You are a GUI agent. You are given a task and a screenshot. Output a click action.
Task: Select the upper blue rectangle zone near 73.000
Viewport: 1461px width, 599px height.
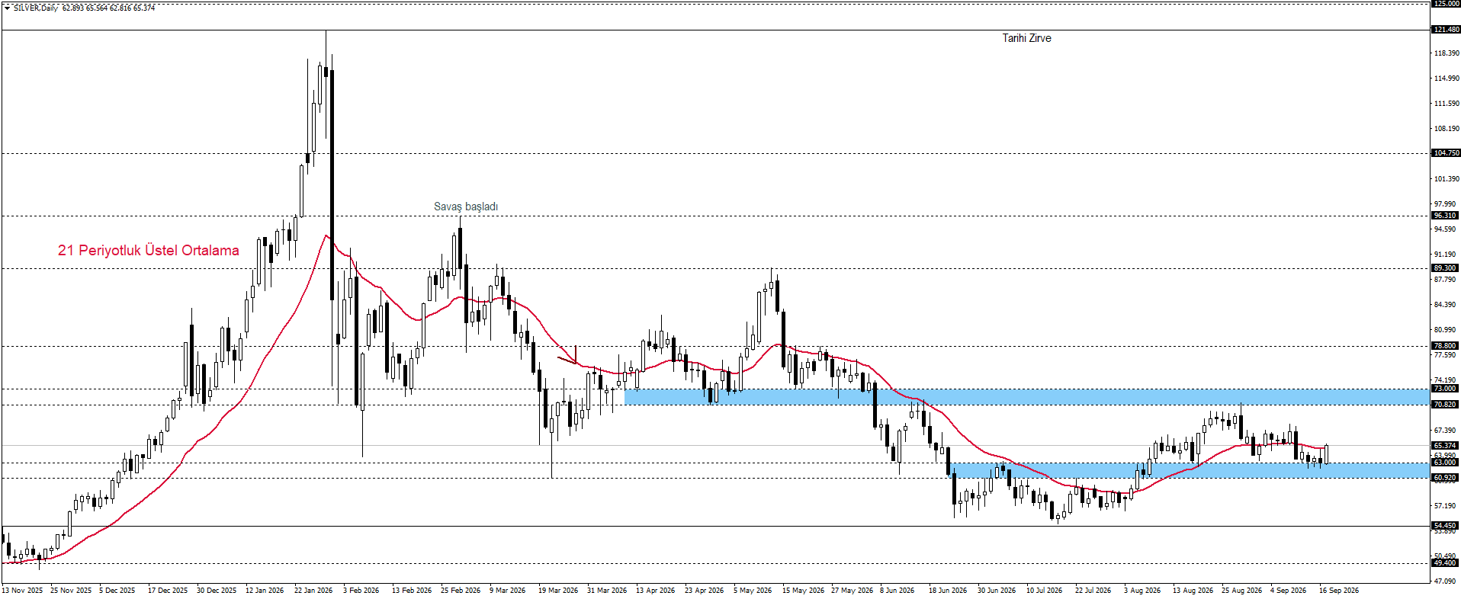click(1026, 396)
